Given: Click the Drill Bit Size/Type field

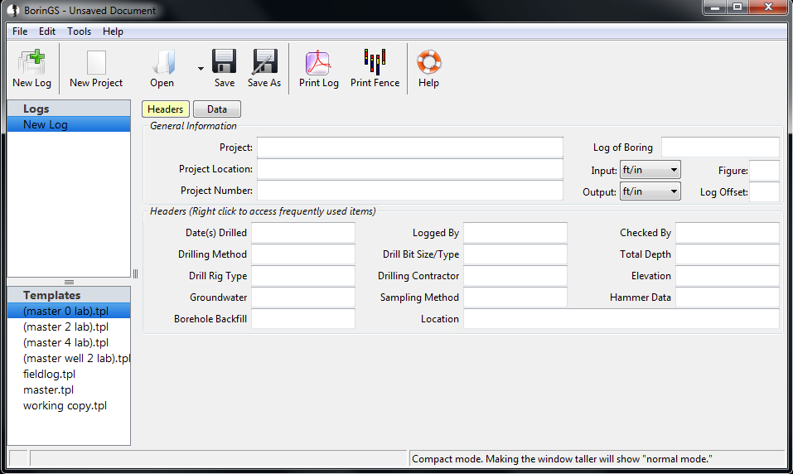Looking at the screenshot, I should pos(515,254).
